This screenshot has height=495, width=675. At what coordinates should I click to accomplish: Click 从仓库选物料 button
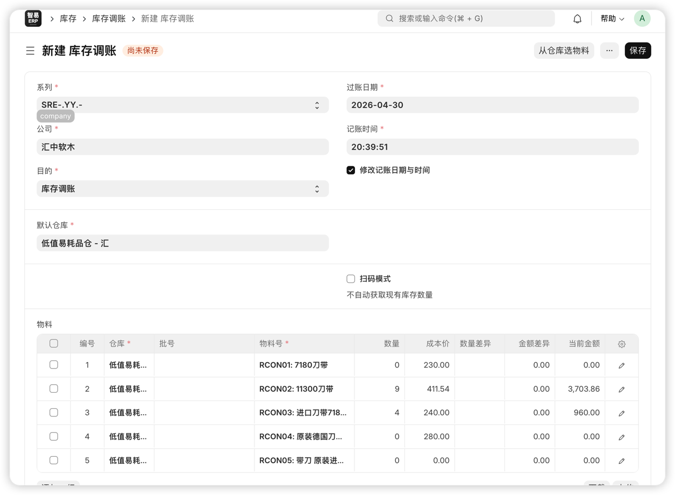(x=564, y=51)
